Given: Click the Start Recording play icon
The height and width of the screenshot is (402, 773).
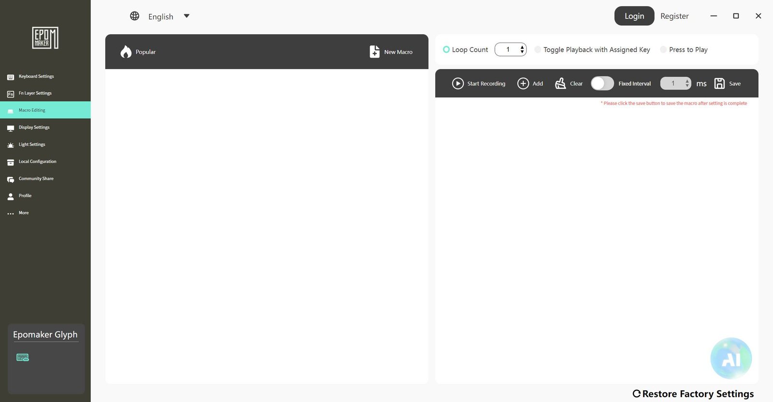Looking at the screenshot, I should pos(458,83).
